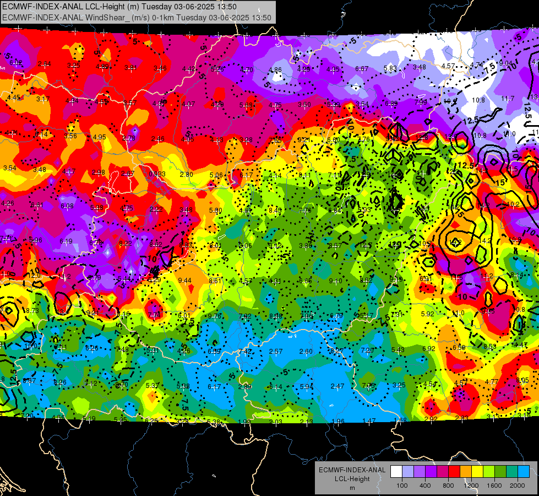Click the legend tick label 1600
The width and height of the screenshot is (539, 496).
(x=494, y=486)
